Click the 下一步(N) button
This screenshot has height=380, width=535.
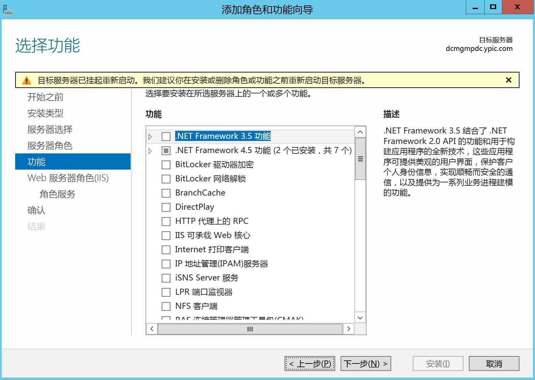pos(366,364)
